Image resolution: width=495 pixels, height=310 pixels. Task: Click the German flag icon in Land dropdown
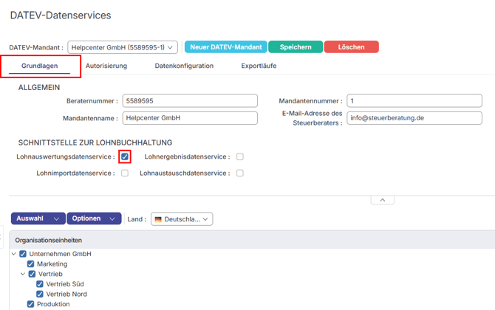[158, 219]
